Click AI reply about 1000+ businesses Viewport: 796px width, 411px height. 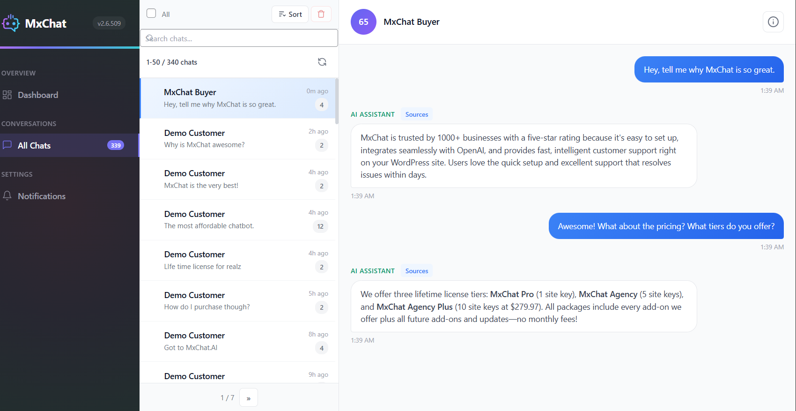(x=523, y=156)
